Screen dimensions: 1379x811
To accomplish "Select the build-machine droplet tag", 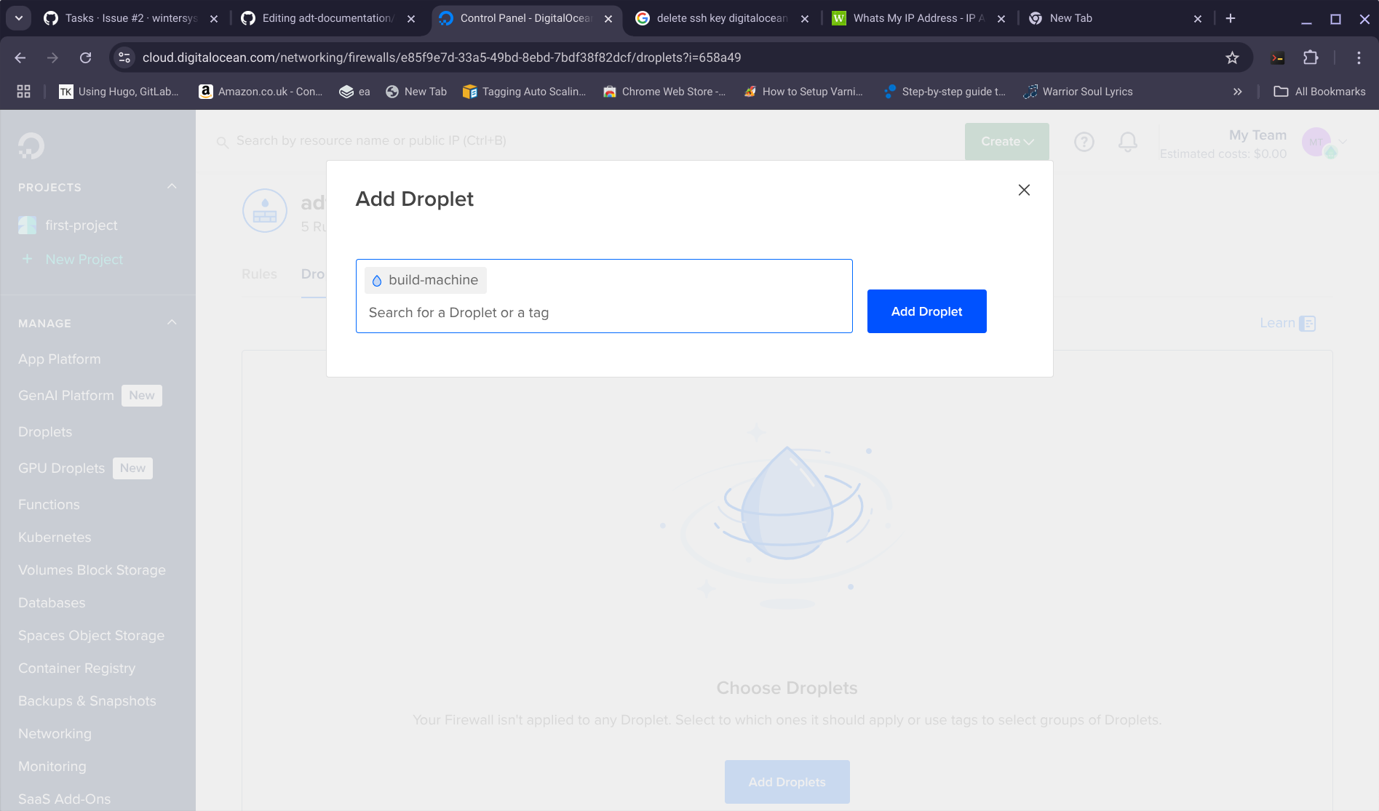I will [426, 280].
